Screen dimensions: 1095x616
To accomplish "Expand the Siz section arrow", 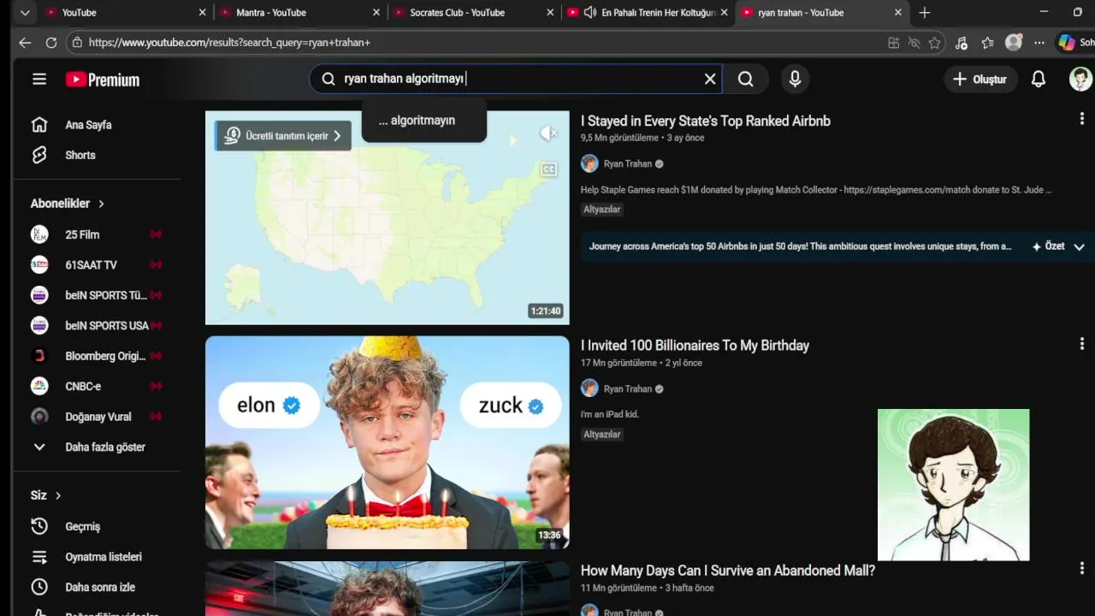I will pyautogui.click(x=58, y=495).
